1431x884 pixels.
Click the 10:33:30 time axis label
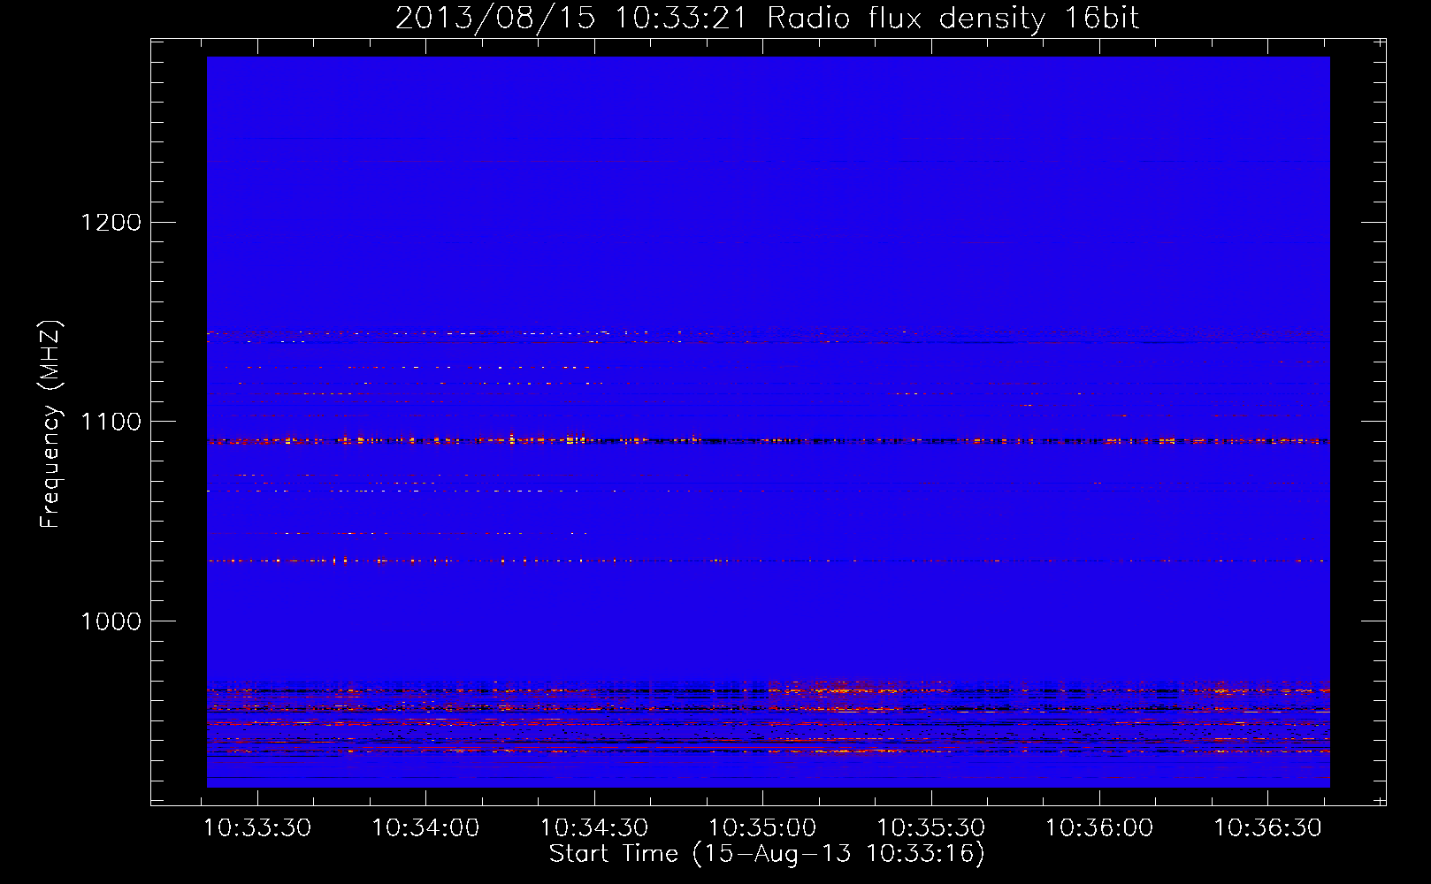click(257, 828)
